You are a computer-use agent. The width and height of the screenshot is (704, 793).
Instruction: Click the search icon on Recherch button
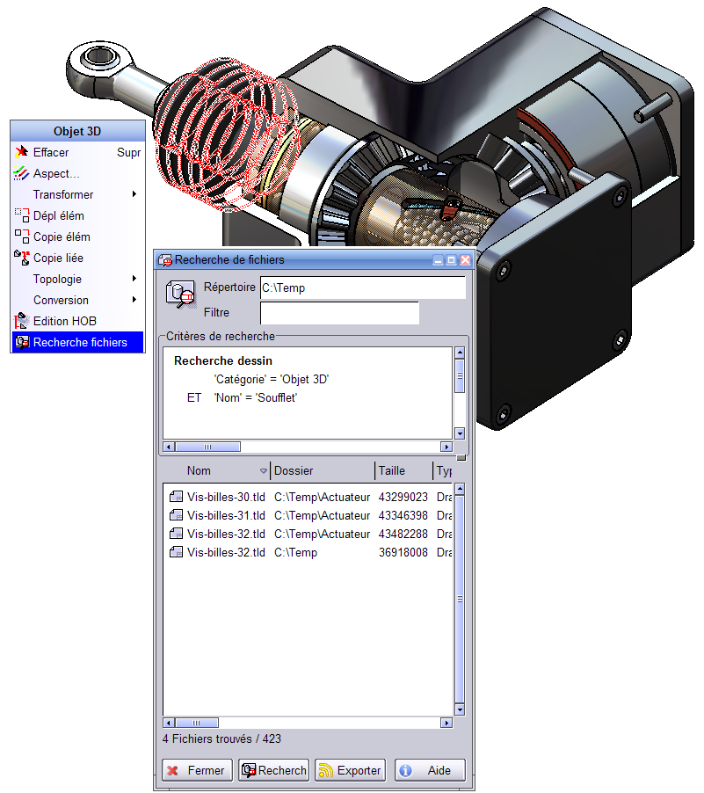coord(249,770)
